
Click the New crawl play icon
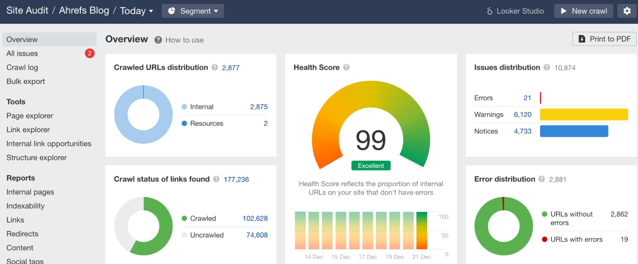point(564,11)
